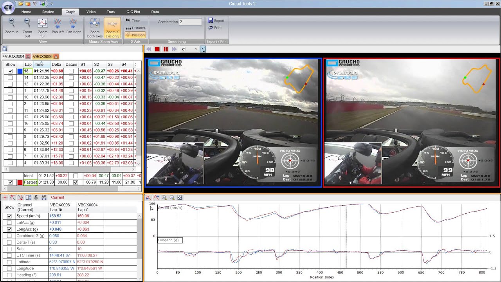Click the save quick-access icon with green arrow
The width and height of the screenshot is (501, 282).
point(43,4)
